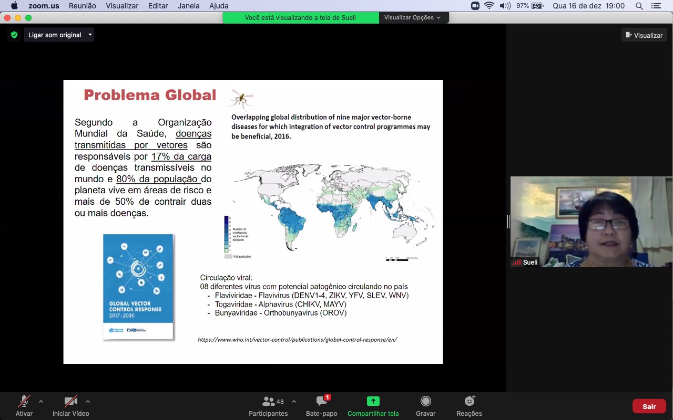Click the Ligar som original button

pyautogui.click(x=55, y=35)
